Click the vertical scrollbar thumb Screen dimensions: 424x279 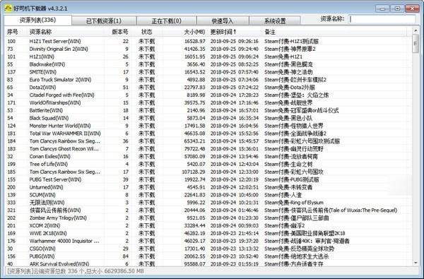coord(416,44)
